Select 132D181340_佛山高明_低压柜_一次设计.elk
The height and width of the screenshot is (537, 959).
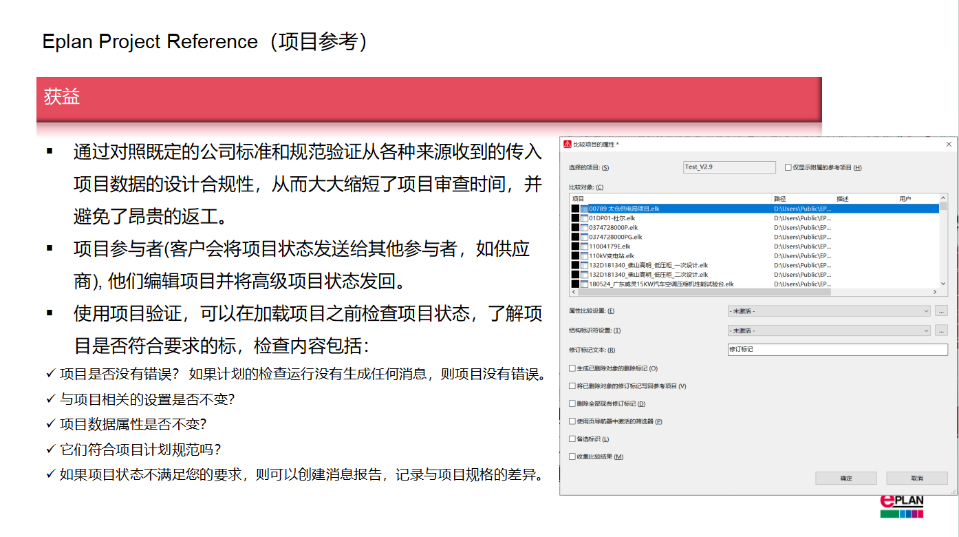point(755,265)
